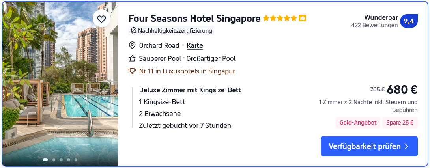Screen dimensions: 430x168
Task: Click the Nr.11 in Luxushotels in Singapur text
Action: pos(187,71)
